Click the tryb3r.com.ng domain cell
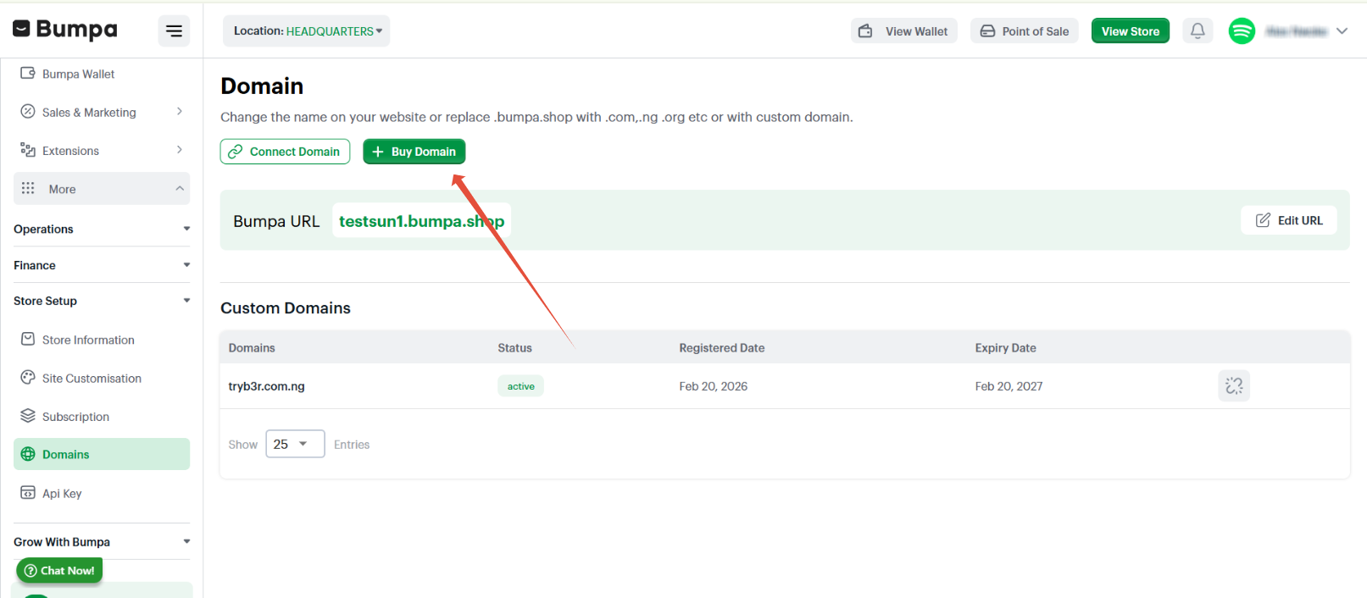This screenshot has width=1367, height=598. tap(266, 386)
